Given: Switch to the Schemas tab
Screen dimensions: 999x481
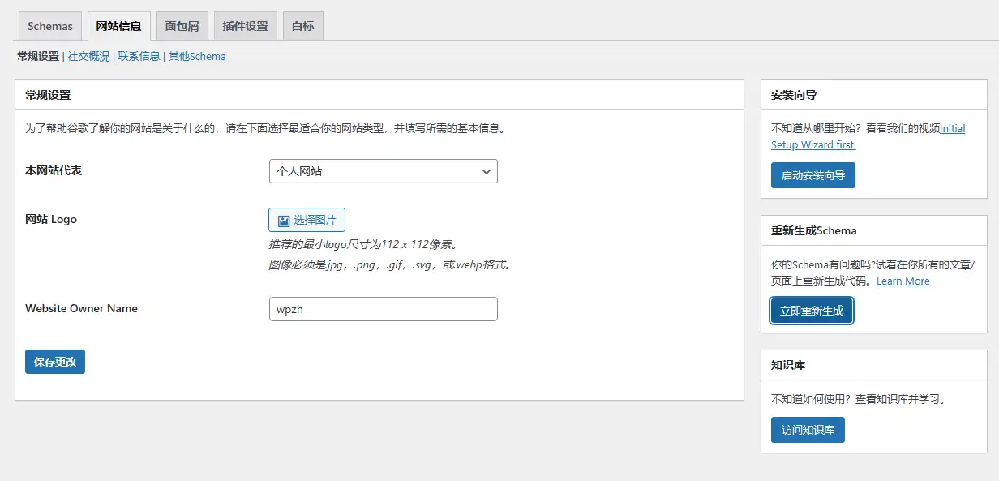Looking at the screenshot, I should point(49,25).
